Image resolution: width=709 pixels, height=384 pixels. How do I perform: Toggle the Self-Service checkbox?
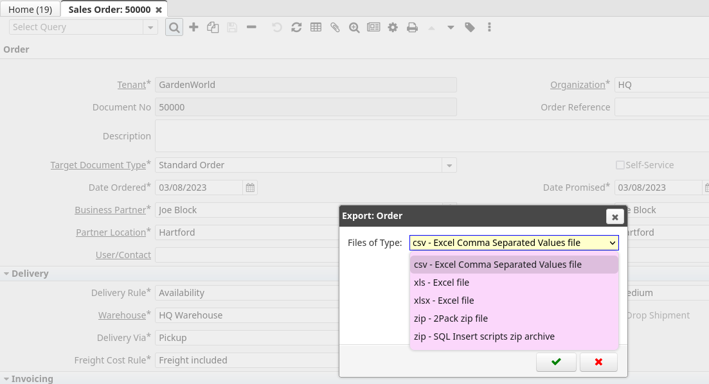coord(620,165)
